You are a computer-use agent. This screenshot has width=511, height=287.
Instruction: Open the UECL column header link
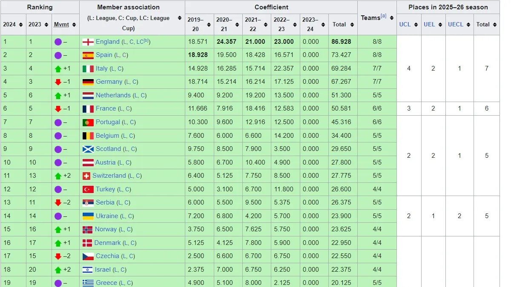coord(455,24)
